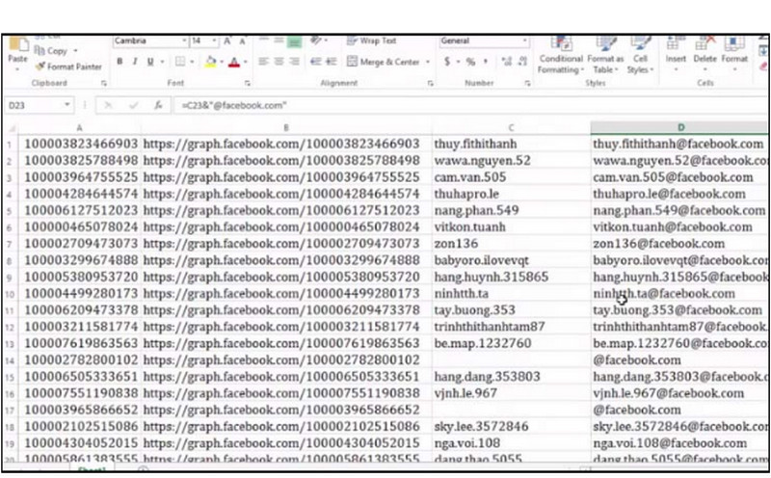The height and width of the screenshot is (478, 771).
Task: Click Increase Indent icon
Action: coord(332,62)
